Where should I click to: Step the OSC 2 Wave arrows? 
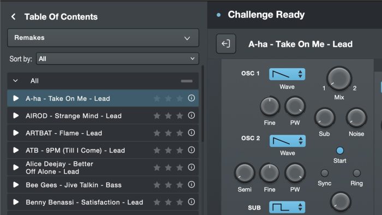[301, 141]
